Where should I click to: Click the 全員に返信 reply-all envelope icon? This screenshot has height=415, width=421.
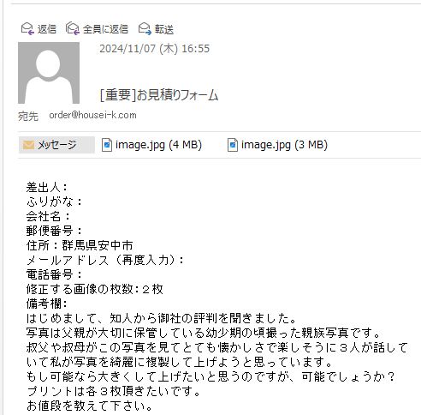(73, 29)
